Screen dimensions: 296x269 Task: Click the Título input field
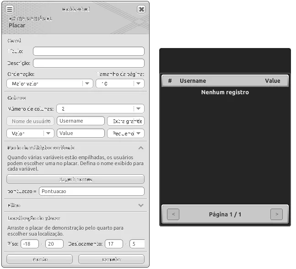pos(89,51)
